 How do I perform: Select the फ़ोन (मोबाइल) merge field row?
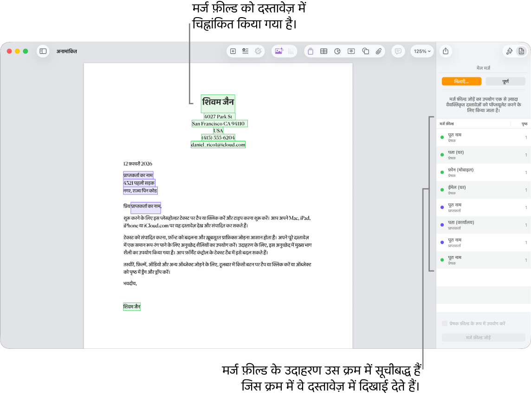tap(484, 172)
